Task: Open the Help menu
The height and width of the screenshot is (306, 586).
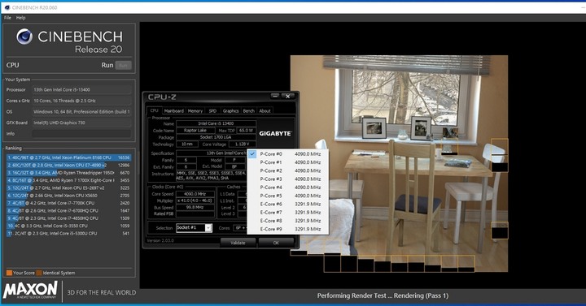Action: coord(21,18)
